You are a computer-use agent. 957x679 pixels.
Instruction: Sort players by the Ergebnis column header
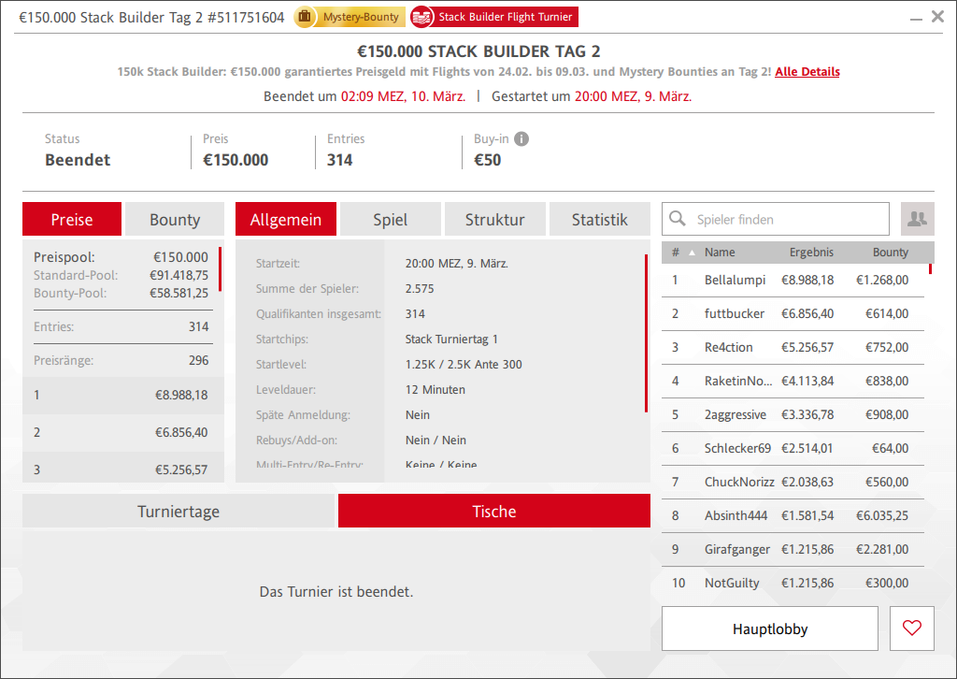coord(811,253)
